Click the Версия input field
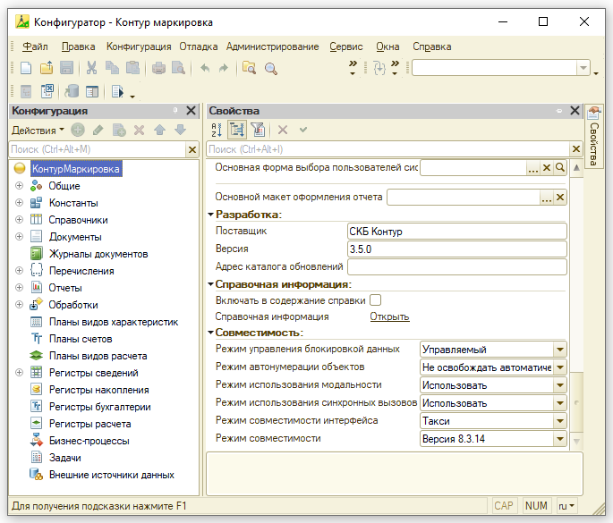This screenshot has width=613, height=523. coord(456,249)
